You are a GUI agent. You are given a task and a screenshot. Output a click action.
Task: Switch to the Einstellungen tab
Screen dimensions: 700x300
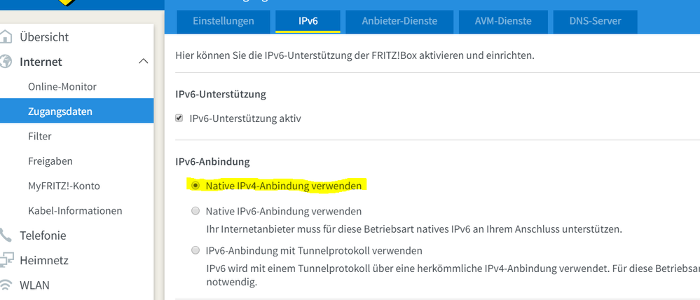pyautogui.click(x=224, y=21)
